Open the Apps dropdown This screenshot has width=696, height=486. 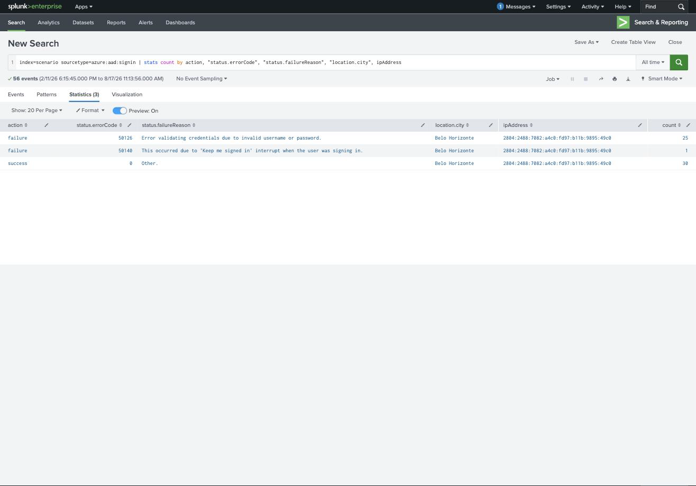(84, 6)
